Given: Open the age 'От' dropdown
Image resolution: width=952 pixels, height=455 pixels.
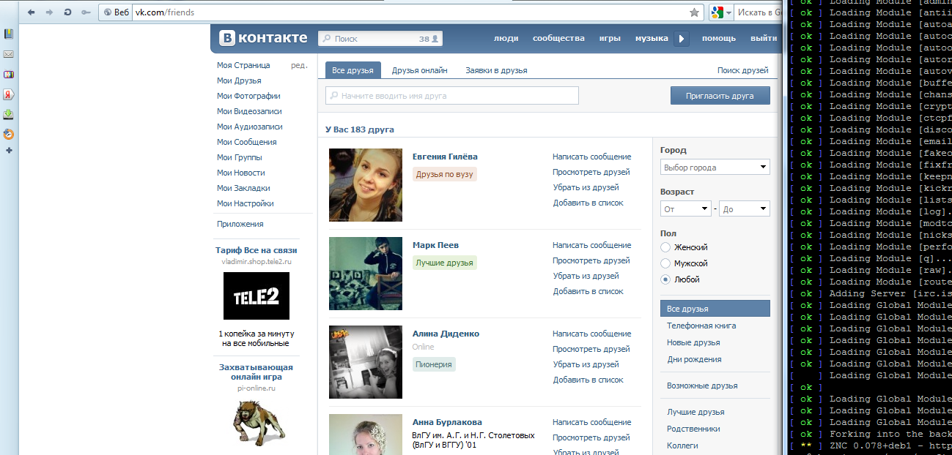Looking at the screenshot, I should (x=686, y=209).
